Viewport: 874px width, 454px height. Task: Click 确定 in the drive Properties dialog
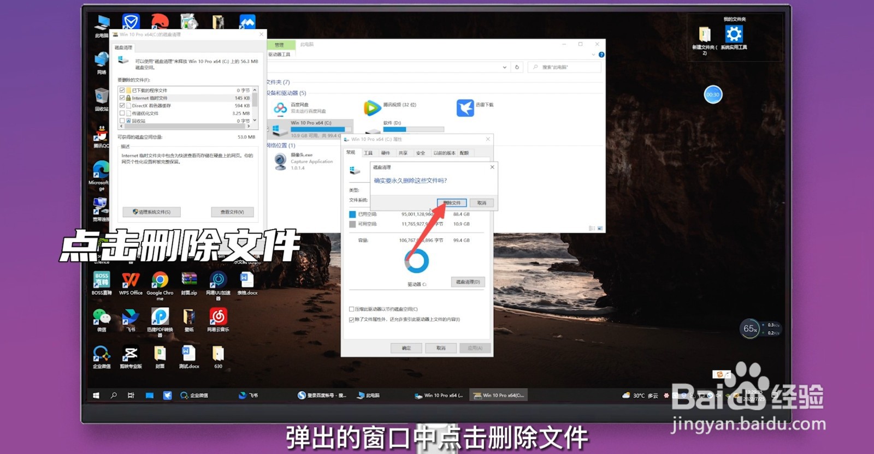tap(406, 348)
